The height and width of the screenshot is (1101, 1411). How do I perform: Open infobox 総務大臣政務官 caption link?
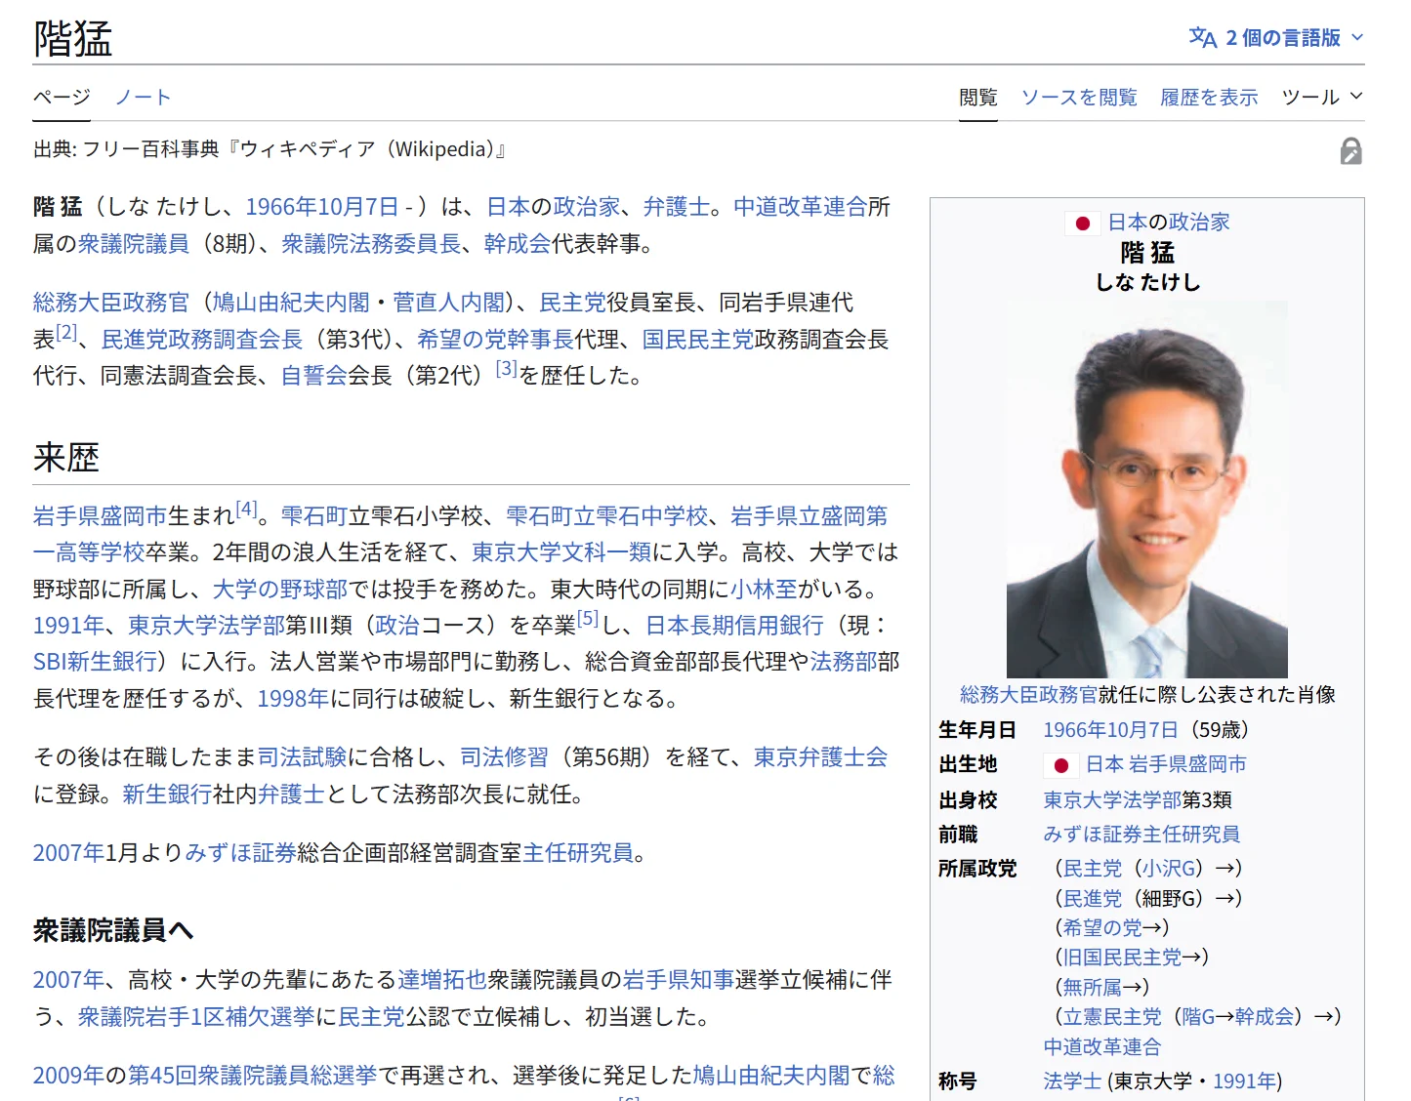1028,694
